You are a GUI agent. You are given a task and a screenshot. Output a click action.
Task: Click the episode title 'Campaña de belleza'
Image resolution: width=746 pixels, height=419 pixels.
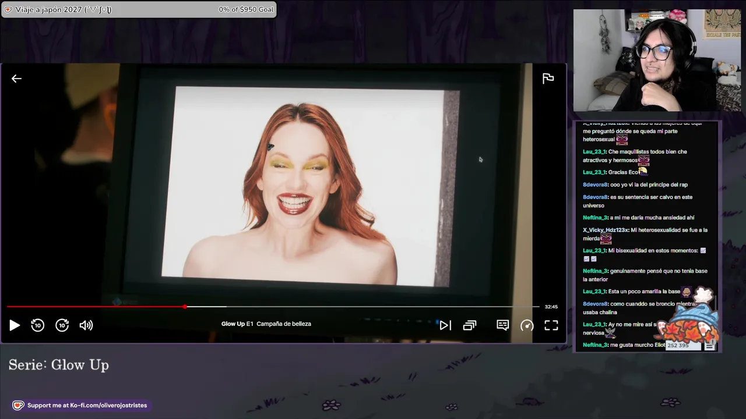click(x=284, y=324)
